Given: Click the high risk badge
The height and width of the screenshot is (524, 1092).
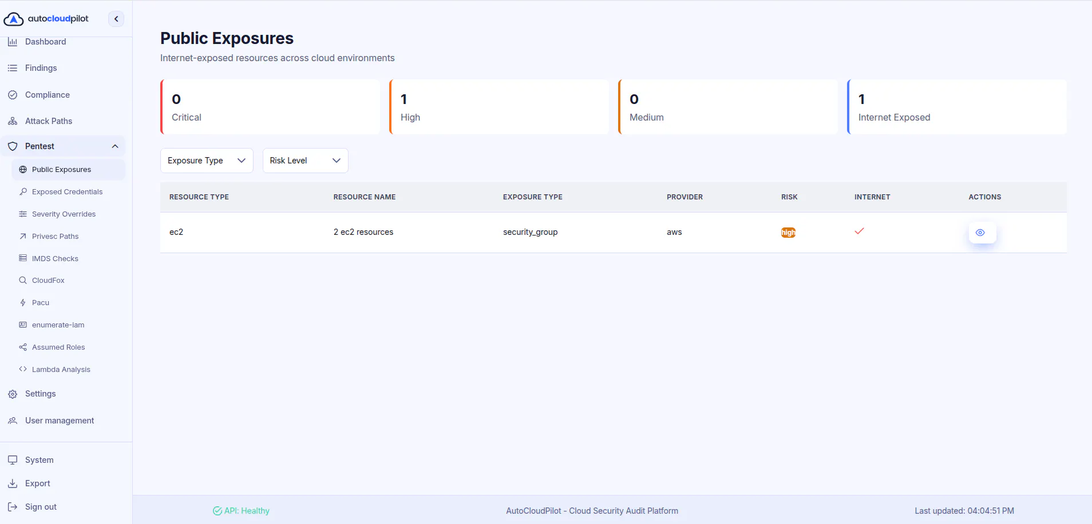Looking at the screenshot, I should pyautogui.click(x=788, y=233).
